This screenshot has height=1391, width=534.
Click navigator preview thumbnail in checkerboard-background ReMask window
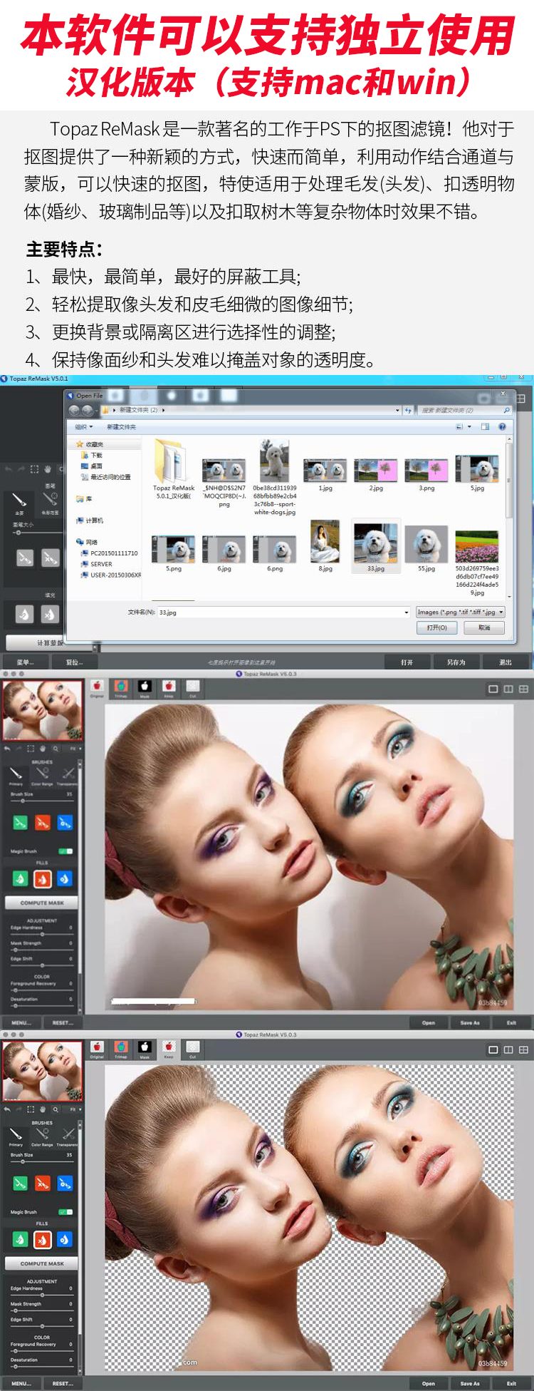tap(42, 1071)
